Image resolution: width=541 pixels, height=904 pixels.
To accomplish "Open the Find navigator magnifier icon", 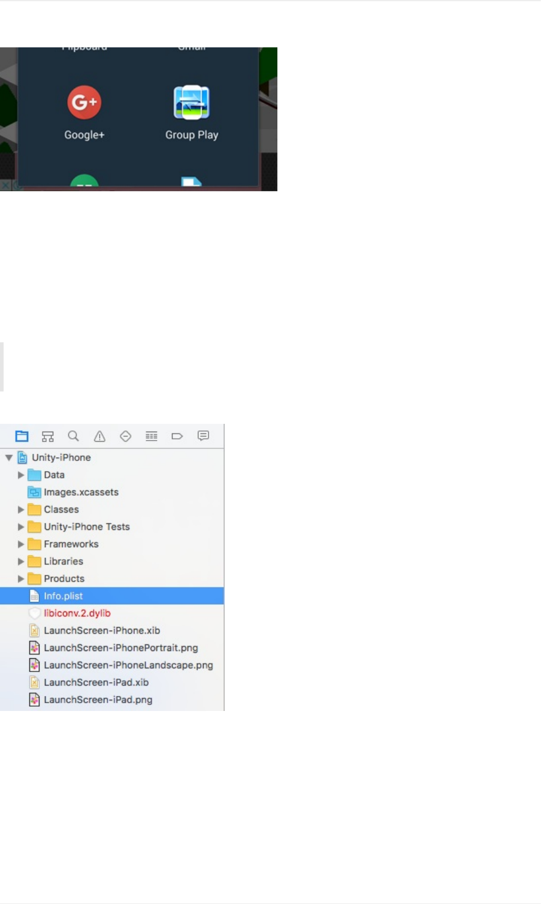I will tap(74, 436).
